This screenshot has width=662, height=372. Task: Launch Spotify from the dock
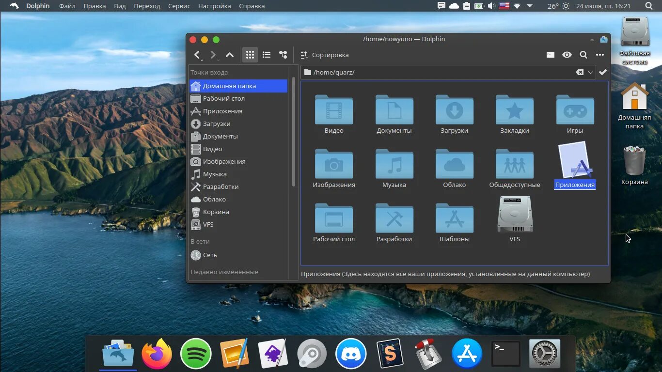196,354
